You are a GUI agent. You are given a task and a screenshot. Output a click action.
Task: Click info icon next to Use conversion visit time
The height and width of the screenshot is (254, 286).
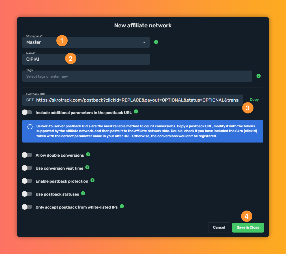[87, 167]
